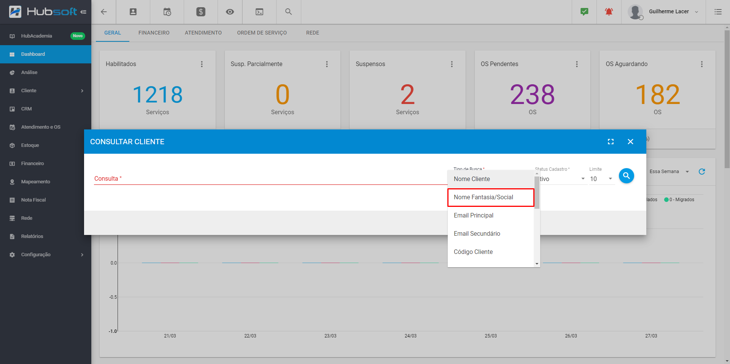
Task: Click the main page vertical scrollbar
Action: [727, 99]
